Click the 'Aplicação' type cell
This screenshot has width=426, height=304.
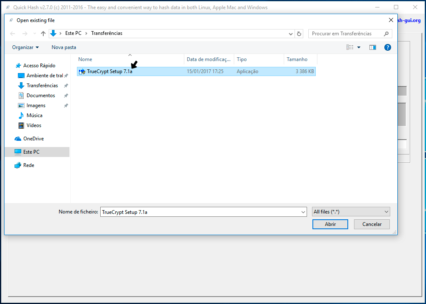coord(248,71)
